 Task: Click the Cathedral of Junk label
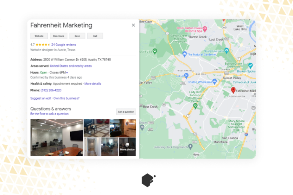[244, 82]
